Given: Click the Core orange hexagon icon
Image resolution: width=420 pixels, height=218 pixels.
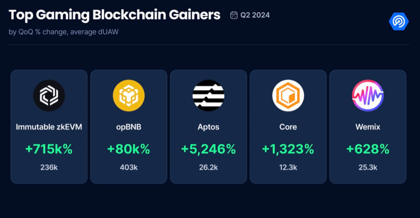Looking at the screenshot, I should click(288, 96).
